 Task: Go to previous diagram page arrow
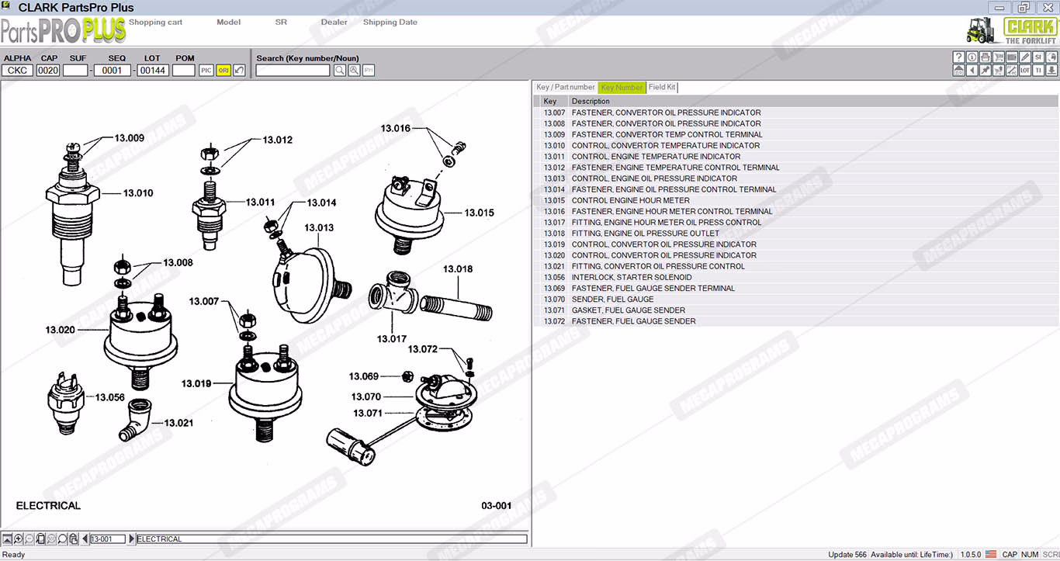tap(85, 538)
